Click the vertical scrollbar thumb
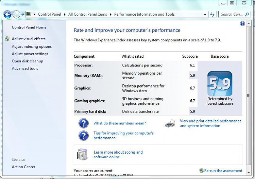This screenshot has height=179, width=255. 249,95
